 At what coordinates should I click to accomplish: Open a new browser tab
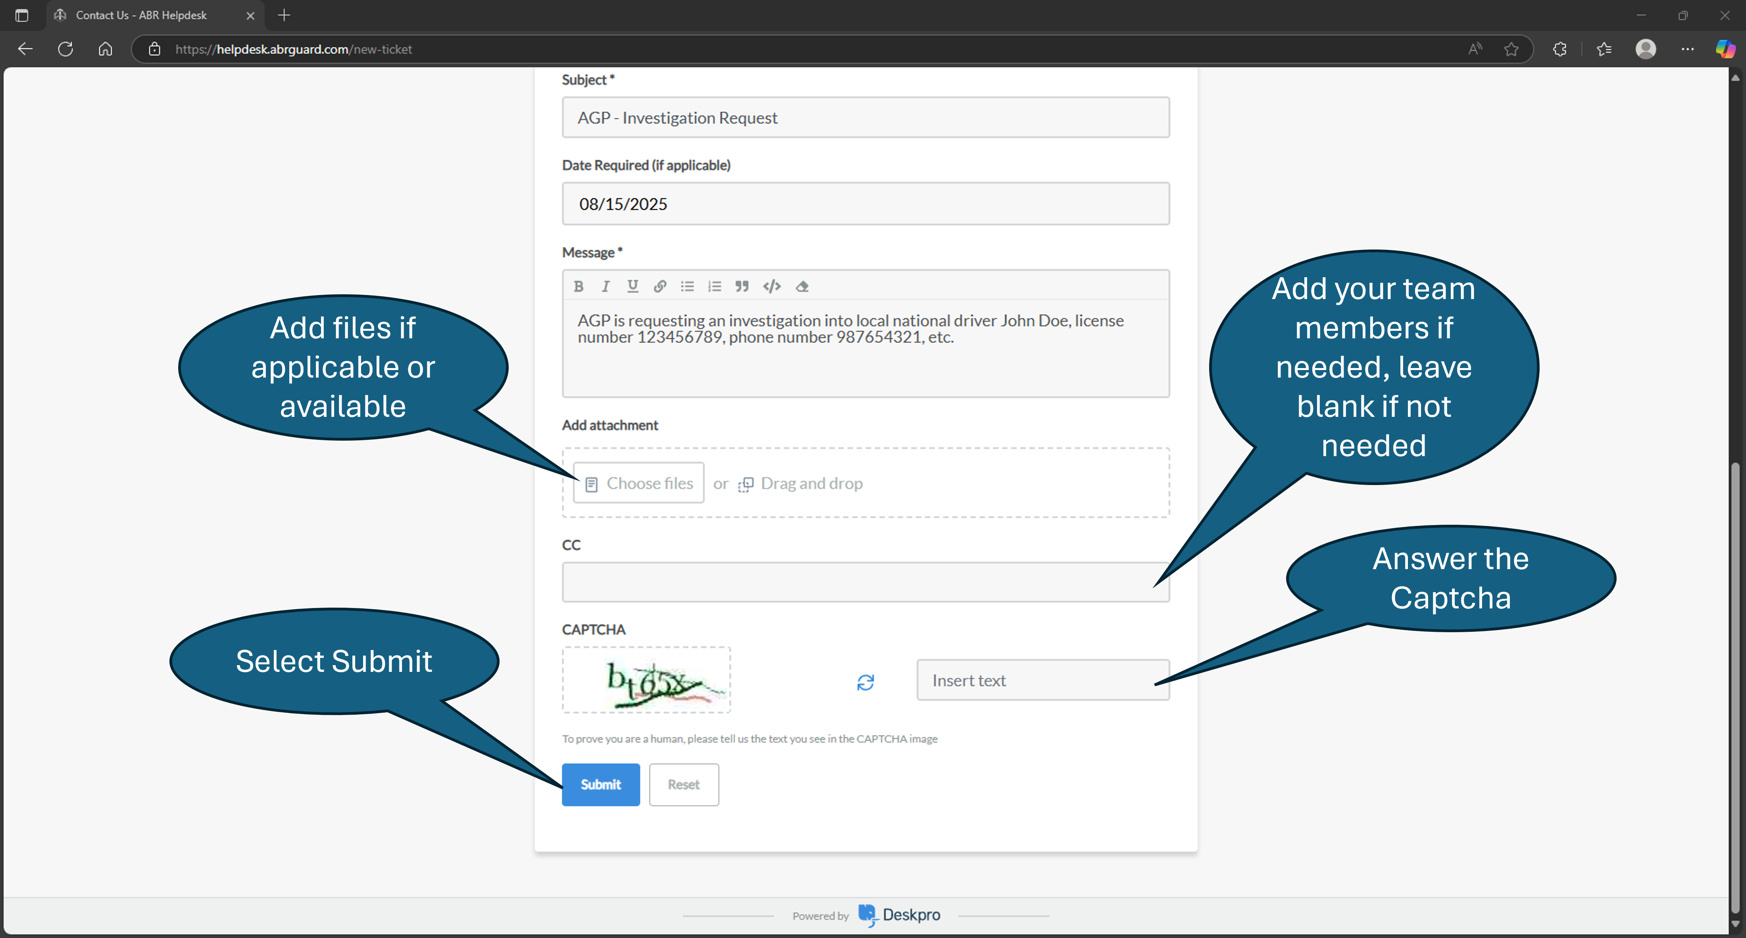284,15
